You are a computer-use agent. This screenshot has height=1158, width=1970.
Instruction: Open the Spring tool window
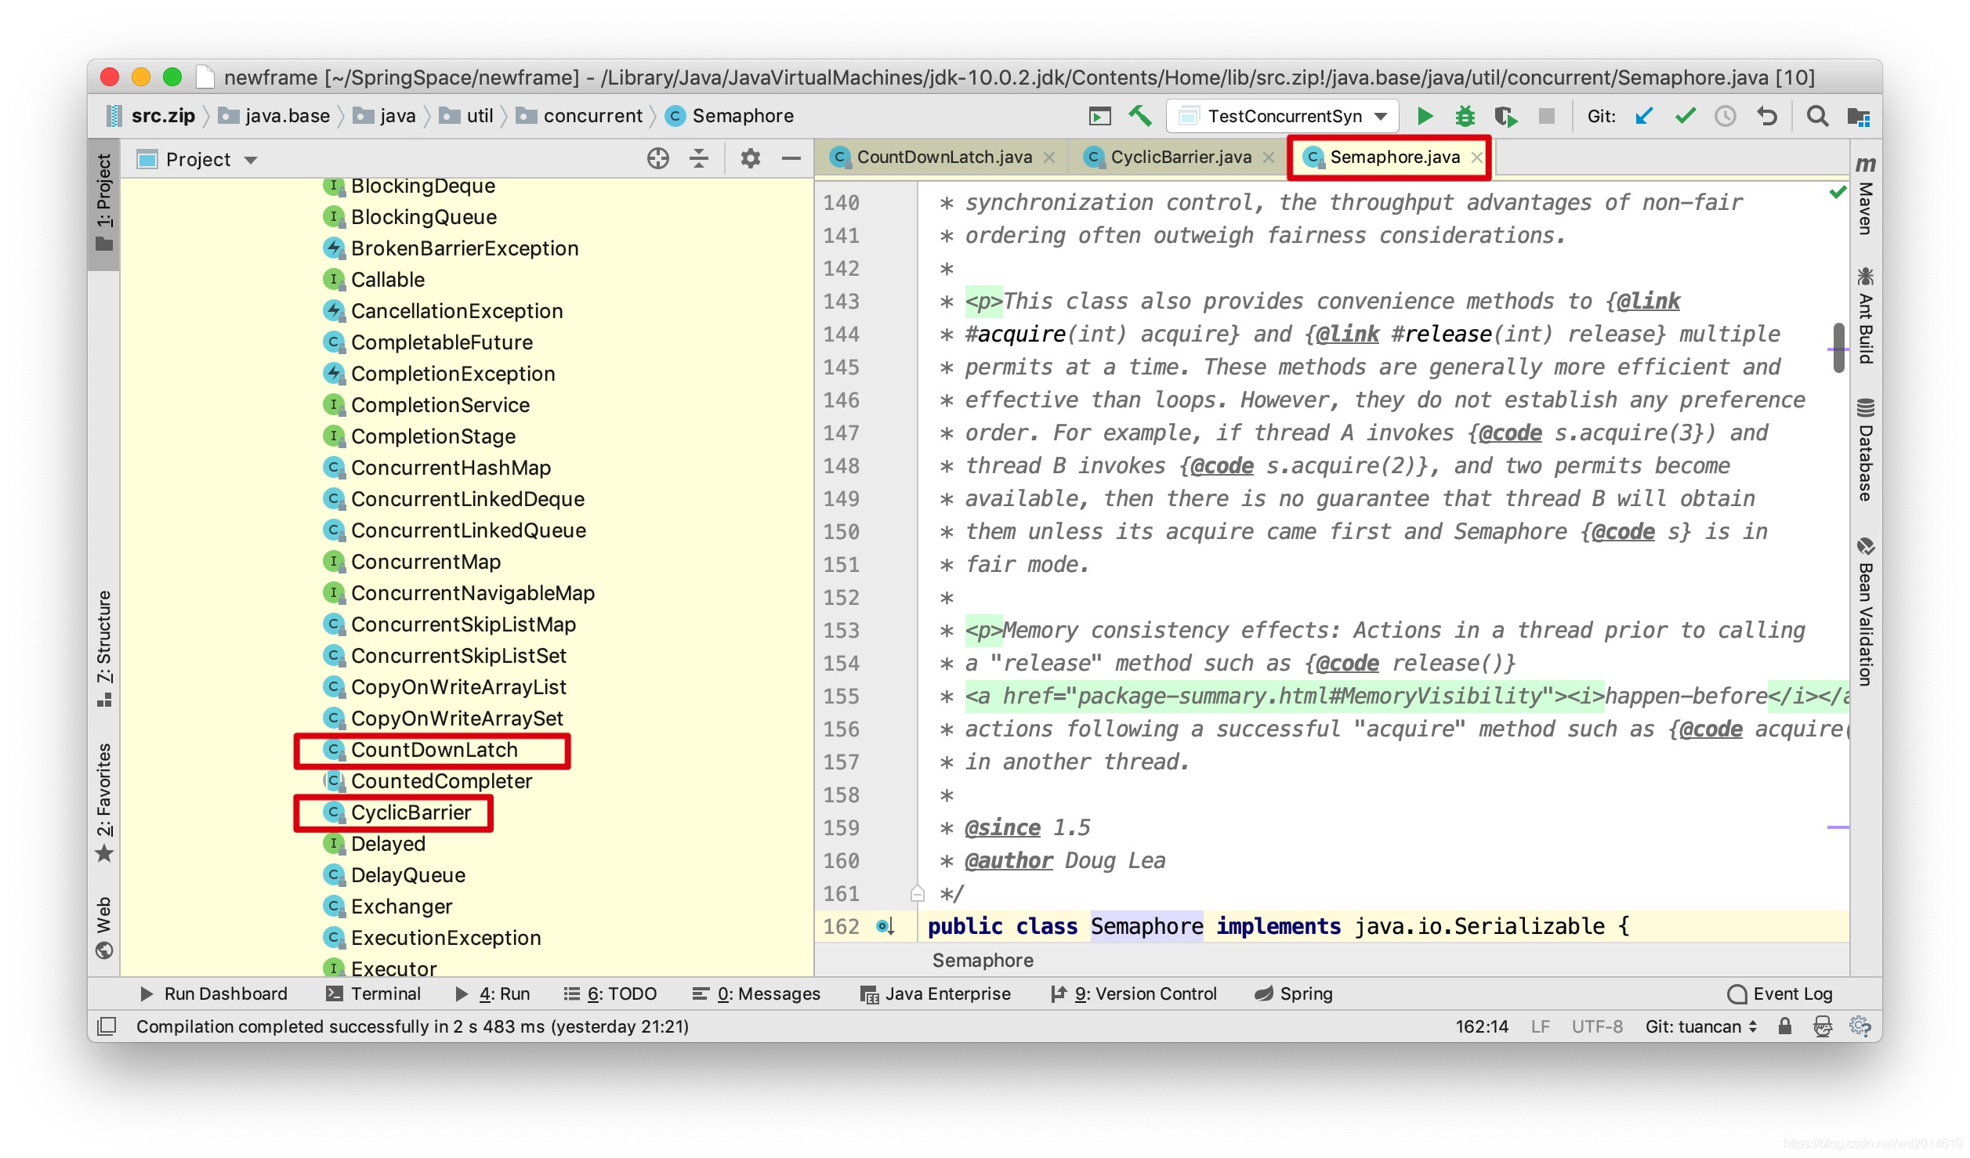(x=1293, y=993)
